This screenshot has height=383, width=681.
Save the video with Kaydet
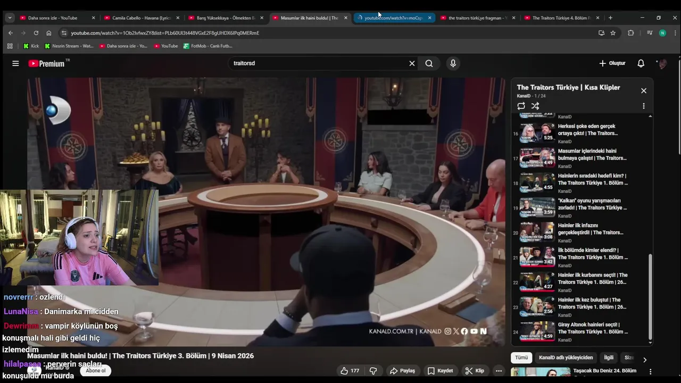click(441, 371)
